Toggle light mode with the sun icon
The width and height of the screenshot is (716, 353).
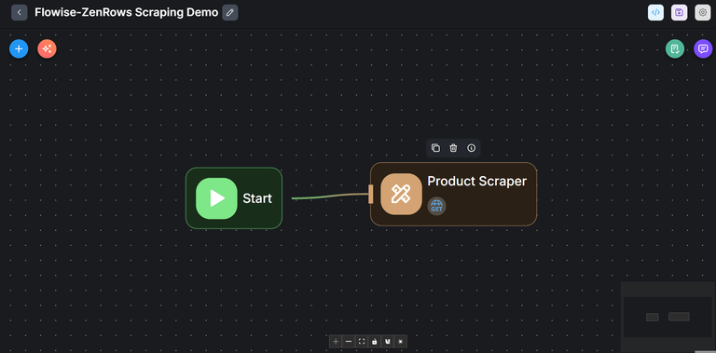[x=401, y=341]
